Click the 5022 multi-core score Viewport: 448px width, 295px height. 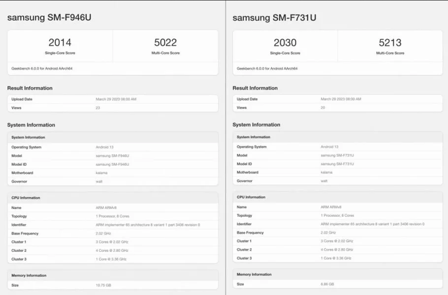coord(165,43)
